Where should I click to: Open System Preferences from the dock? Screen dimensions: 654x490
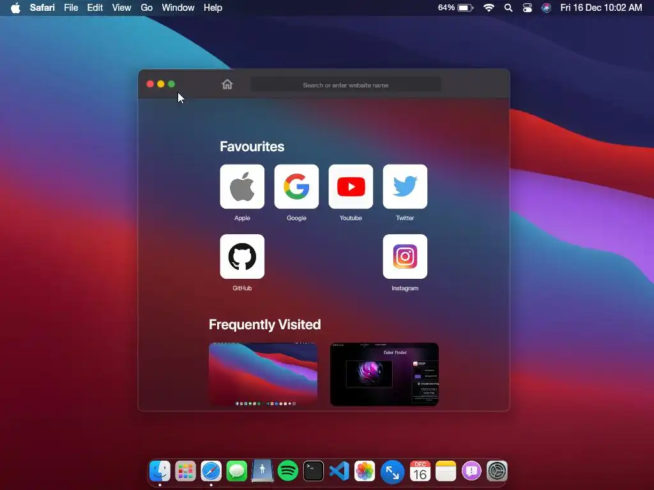pos(497,471)
